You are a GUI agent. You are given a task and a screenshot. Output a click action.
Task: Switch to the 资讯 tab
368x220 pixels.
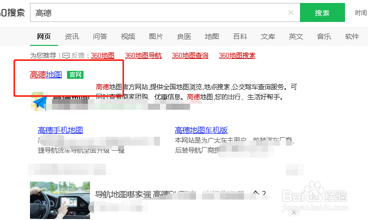pyautogui.click(x=72, y=36)
